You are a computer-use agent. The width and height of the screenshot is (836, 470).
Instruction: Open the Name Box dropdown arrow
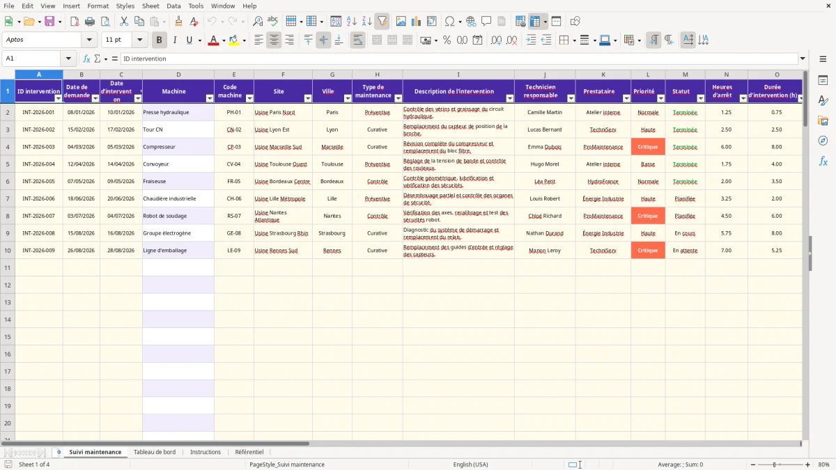pyautogui.click(x=68, y=58)
